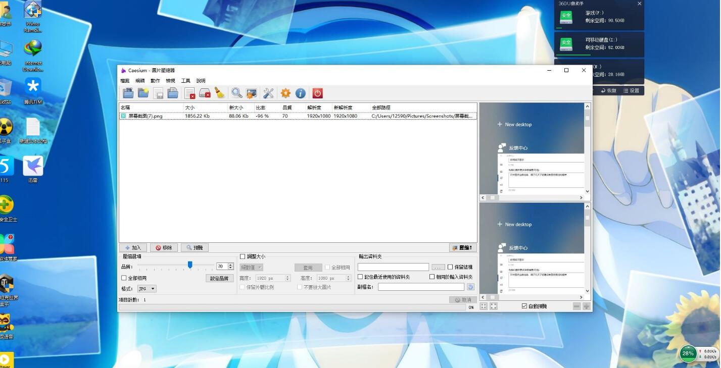Open Primo Ramdisk desktop icon
The image size is (721, 368).
(x=33, y=16)
